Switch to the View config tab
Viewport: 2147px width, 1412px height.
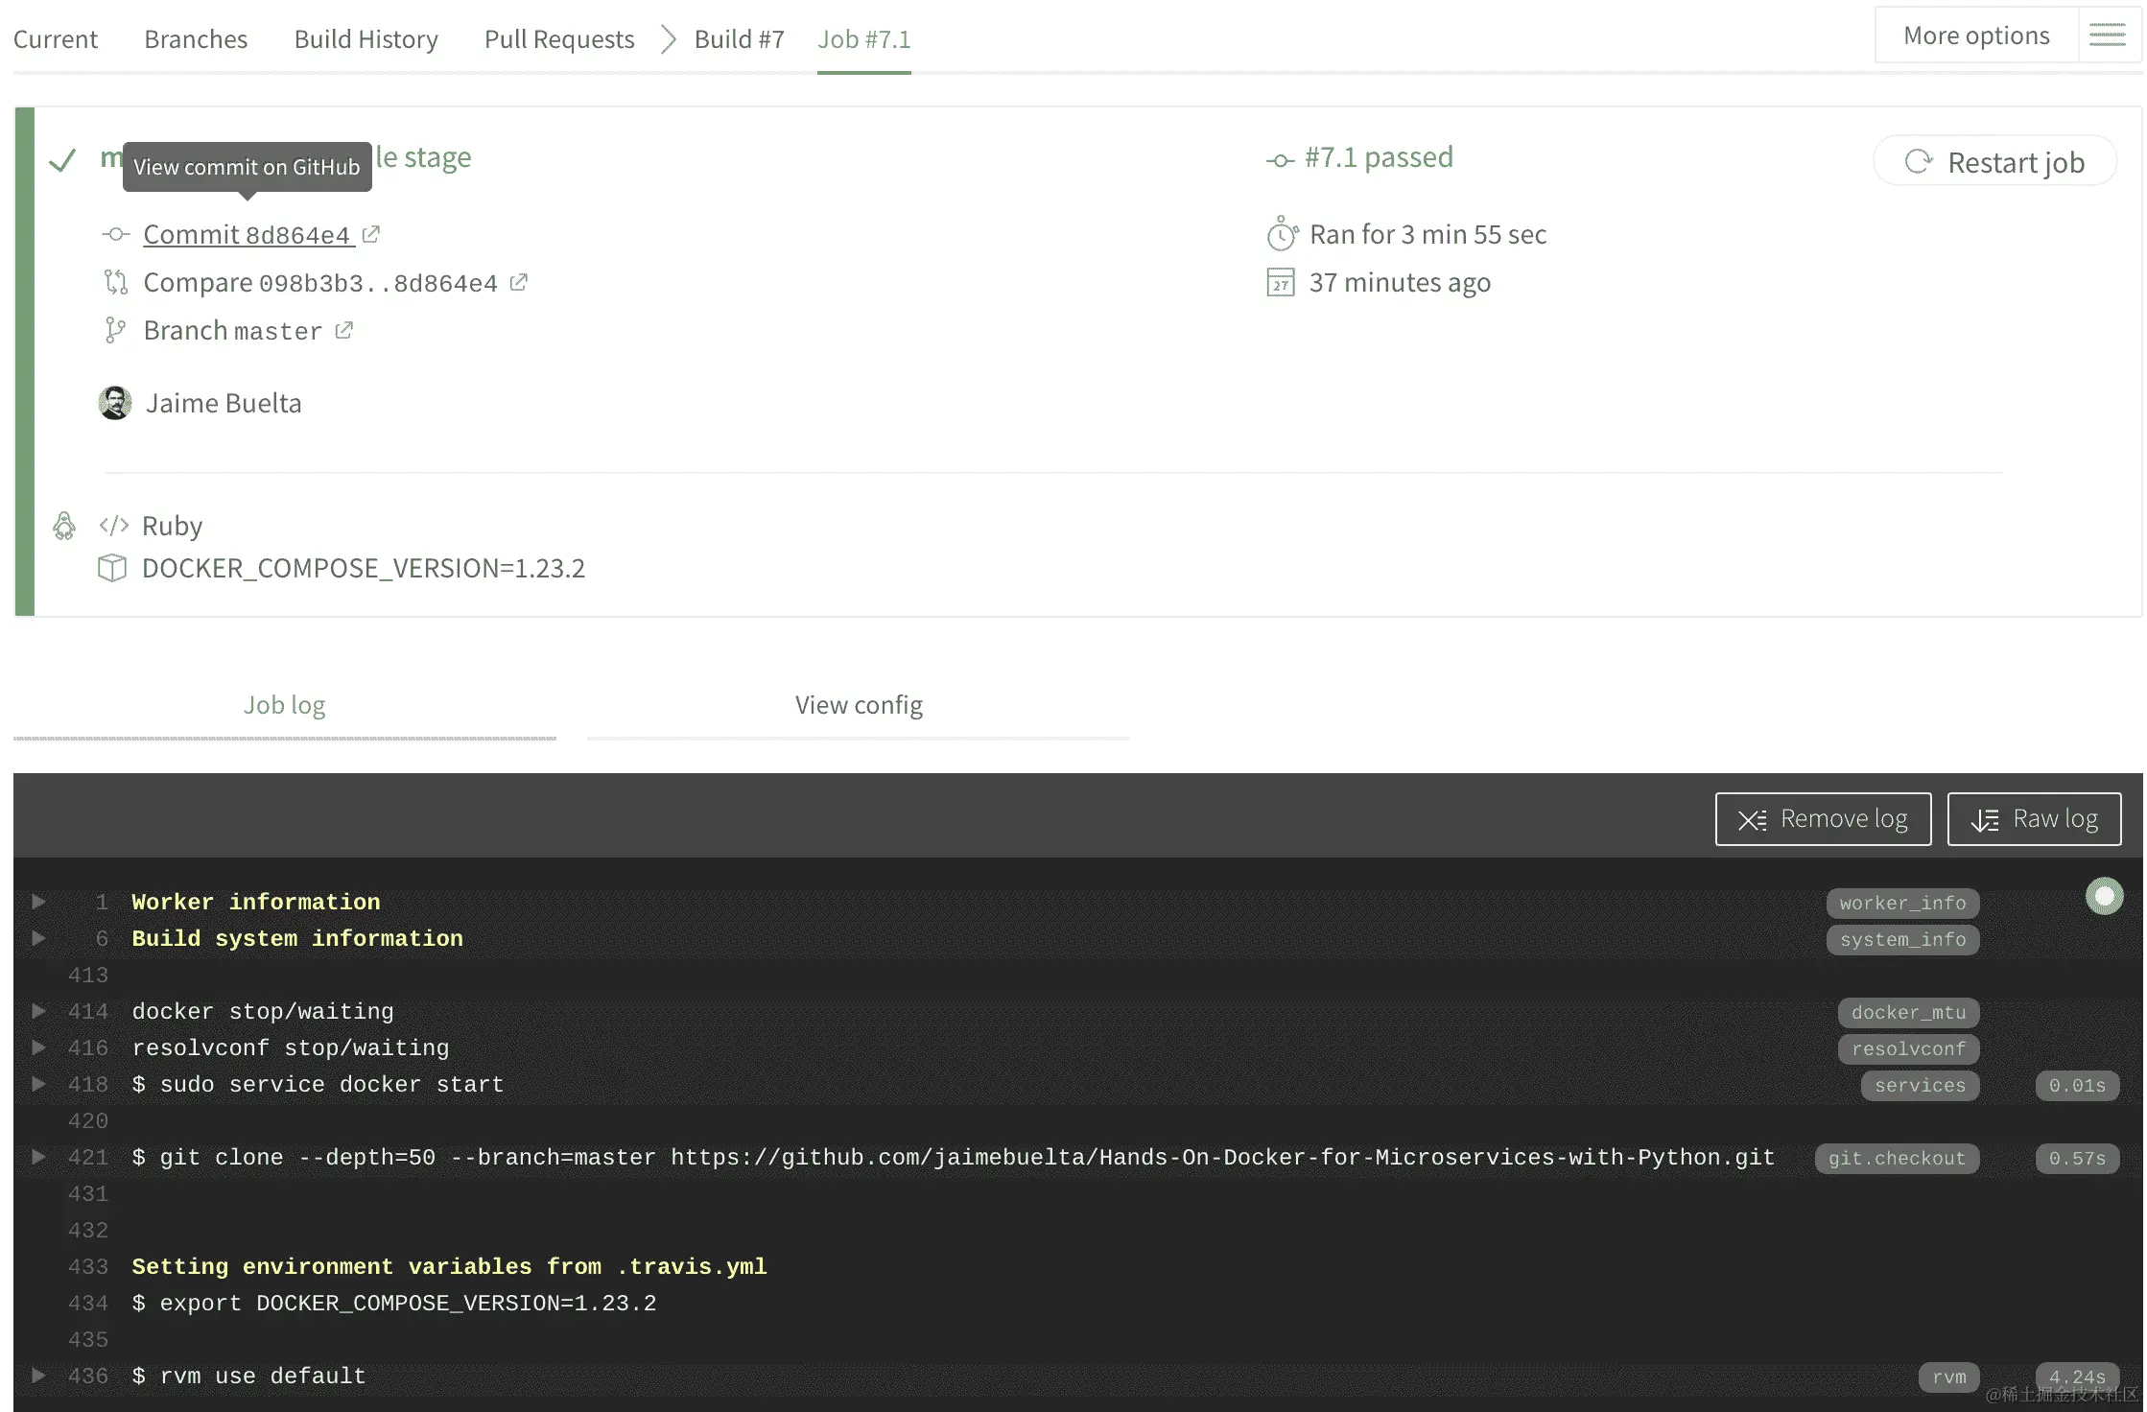coord(858,705)
